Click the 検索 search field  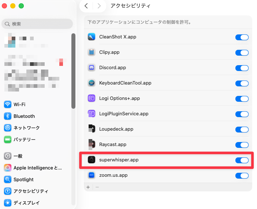click(37, 24)
